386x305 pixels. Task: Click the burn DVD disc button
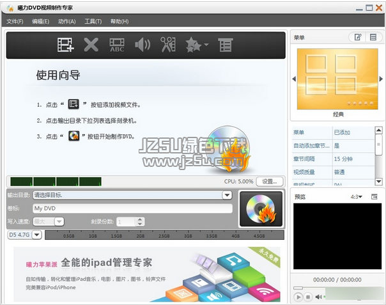pyautogui.click(x=261, y=209)
